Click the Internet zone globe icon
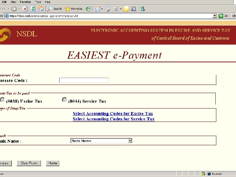Image resolution: width=236 pixels, height=177 pixels. tap(209, 174)
